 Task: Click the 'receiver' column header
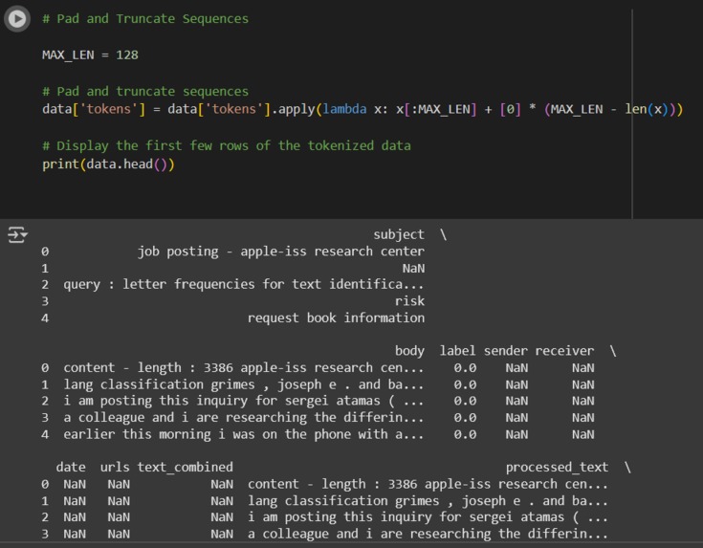click(564, 351)
